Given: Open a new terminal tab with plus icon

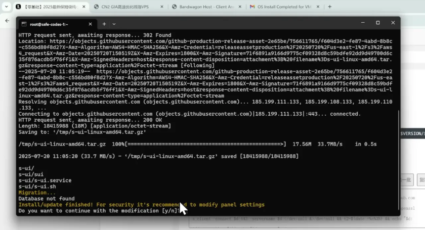Looking at the screenshot, I should 104,24.
